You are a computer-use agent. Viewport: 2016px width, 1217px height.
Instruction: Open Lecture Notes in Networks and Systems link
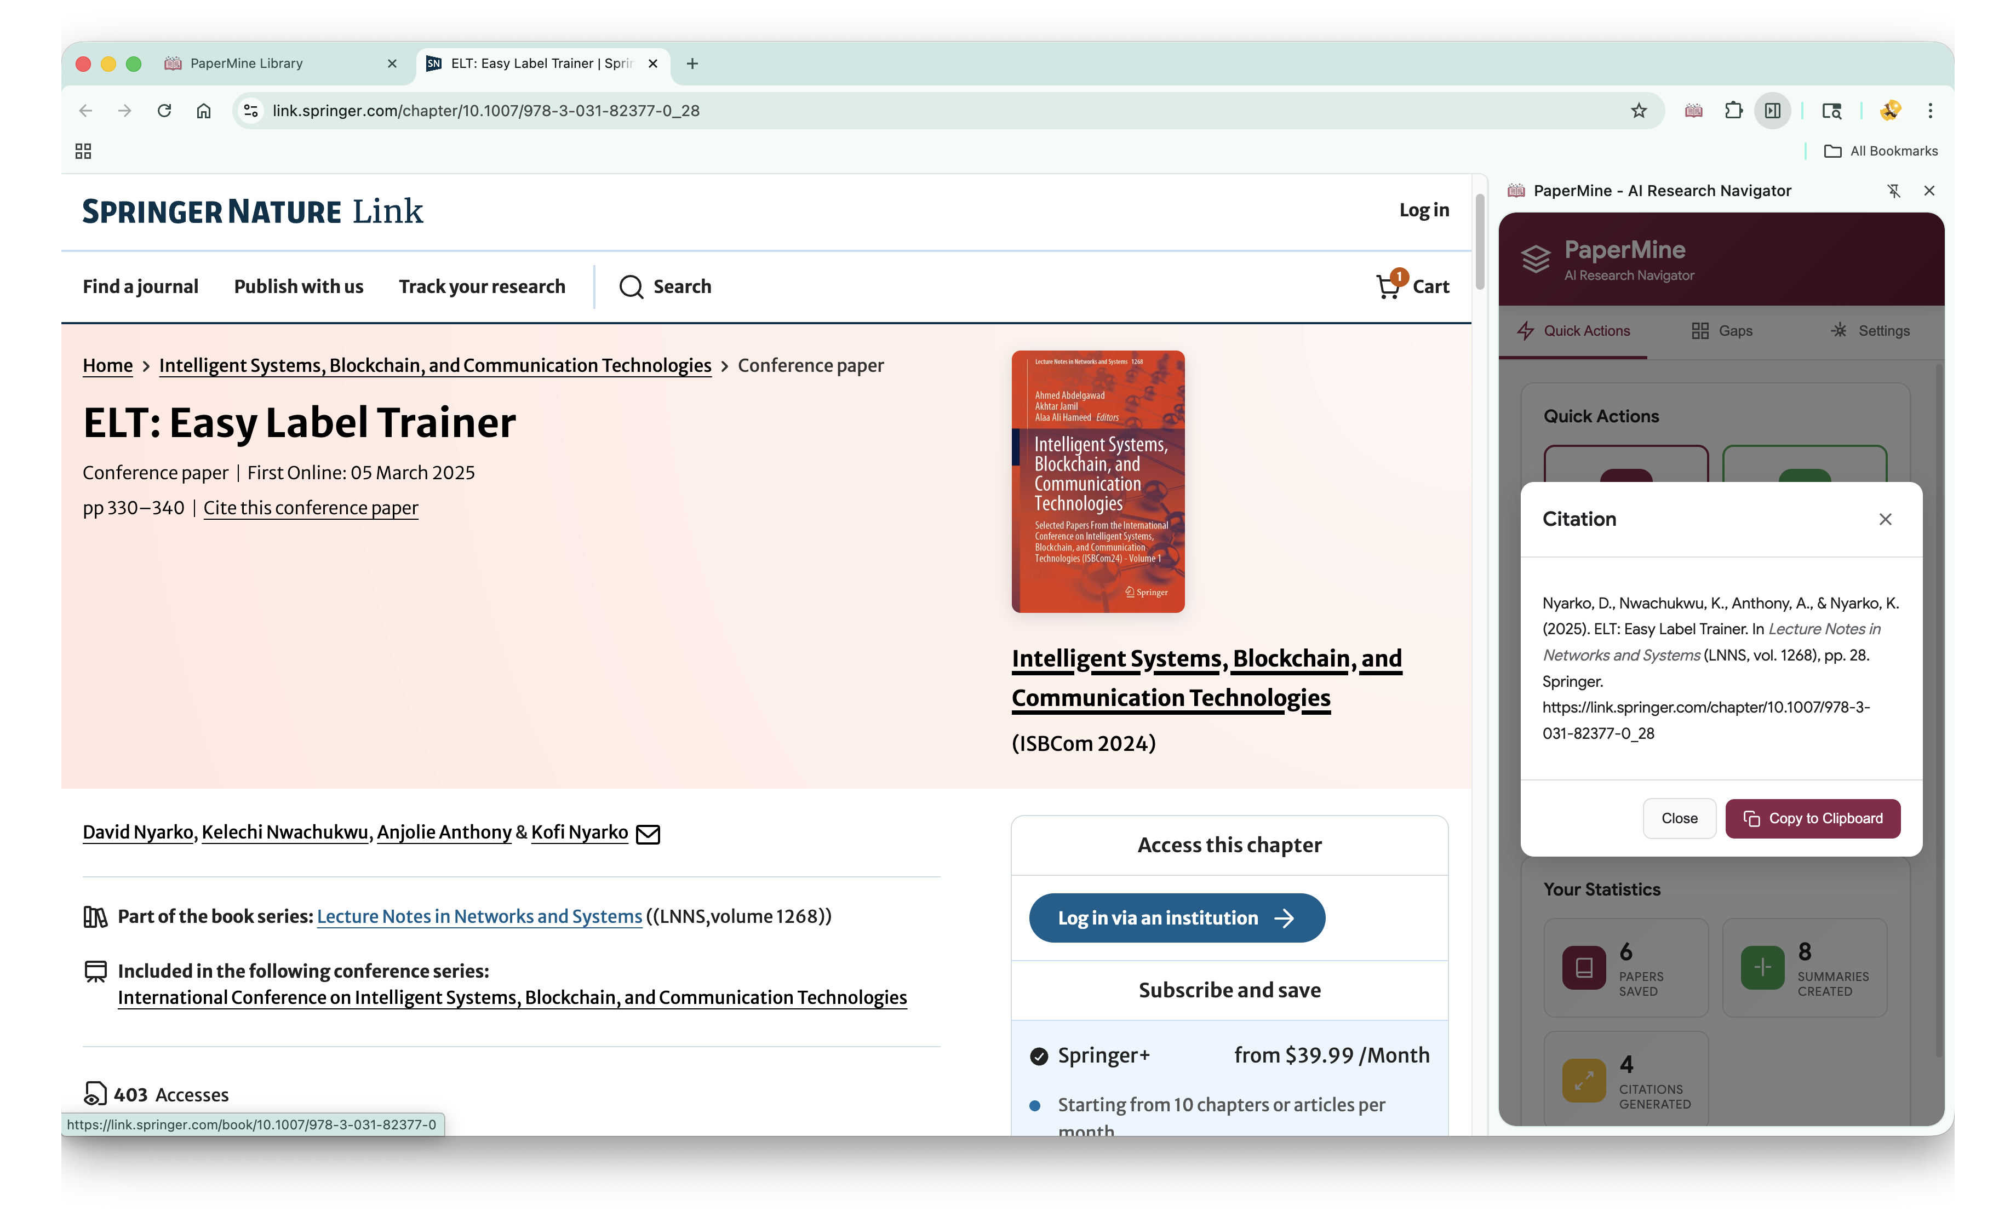(479, 916)
